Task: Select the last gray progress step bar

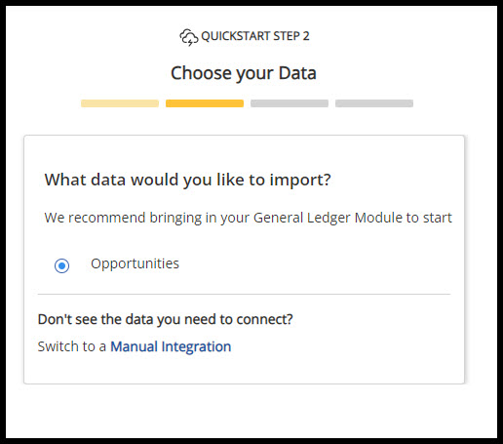Action: point(374,103)
